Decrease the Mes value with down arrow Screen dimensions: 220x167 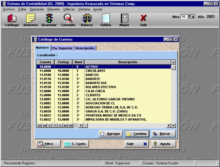pos(189,16)
